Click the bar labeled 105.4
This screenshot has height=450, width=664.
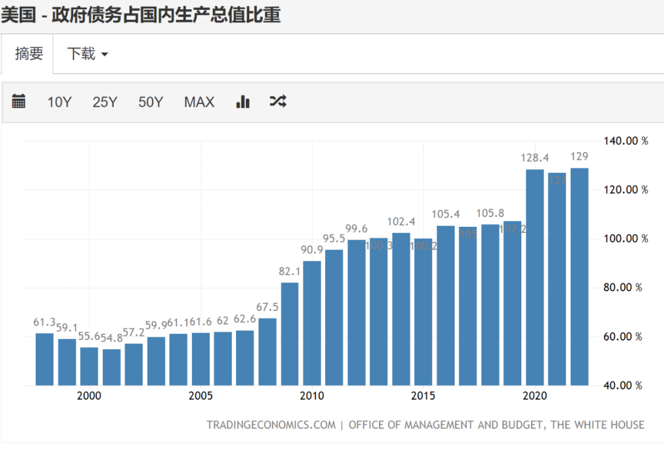click(x=446, y=305)
